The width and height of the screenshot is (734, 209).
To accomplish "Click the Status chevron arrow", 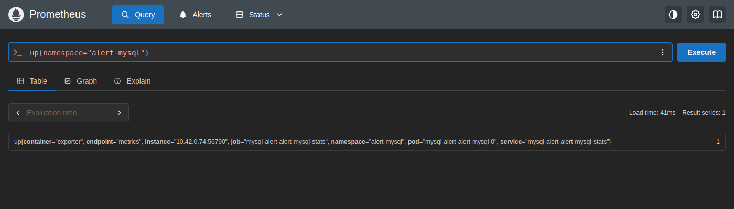I will pos(279,15).
